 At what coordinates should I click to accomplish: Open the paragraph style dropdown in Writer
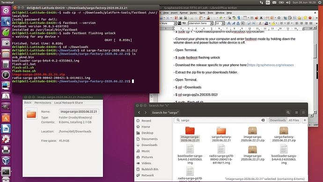coord(175,23)
